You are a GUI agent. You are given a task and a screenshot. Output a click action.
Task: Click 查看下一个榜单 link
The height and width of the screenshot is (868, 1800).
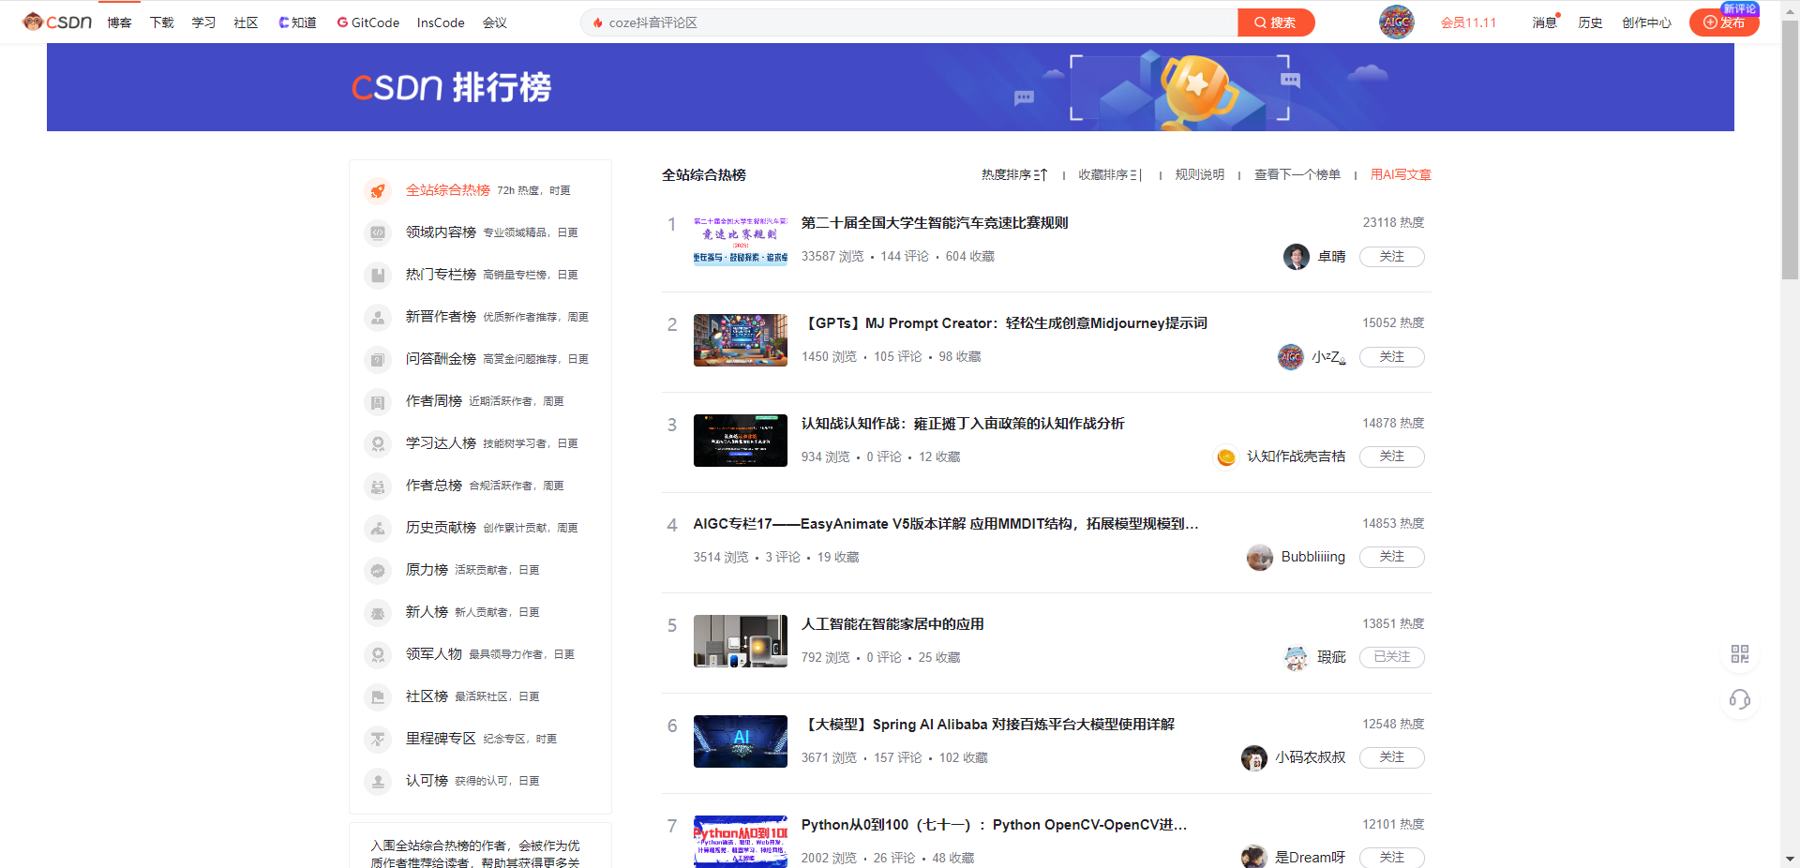1297,174
